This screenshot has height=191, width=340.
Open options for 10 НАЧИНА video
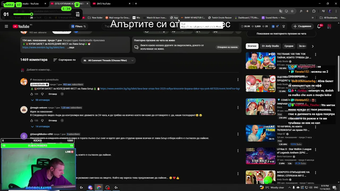(x=315, y=127)
